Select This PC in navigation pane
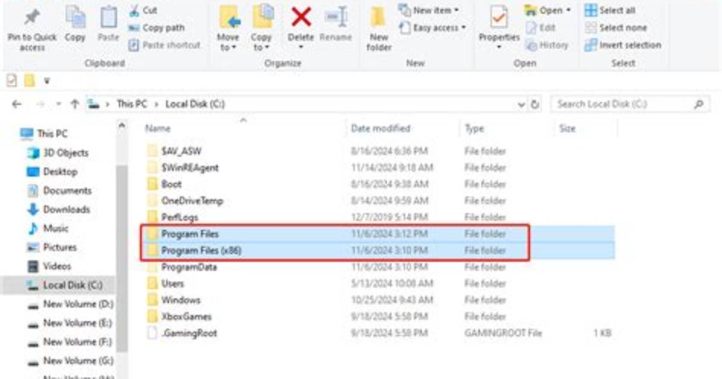The height and width of the screenshot is (379, 722). click(x=44, y=133)
